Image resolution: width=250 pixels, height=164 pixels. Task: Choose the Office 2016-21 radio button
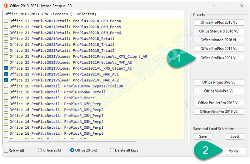pos(72,150)
